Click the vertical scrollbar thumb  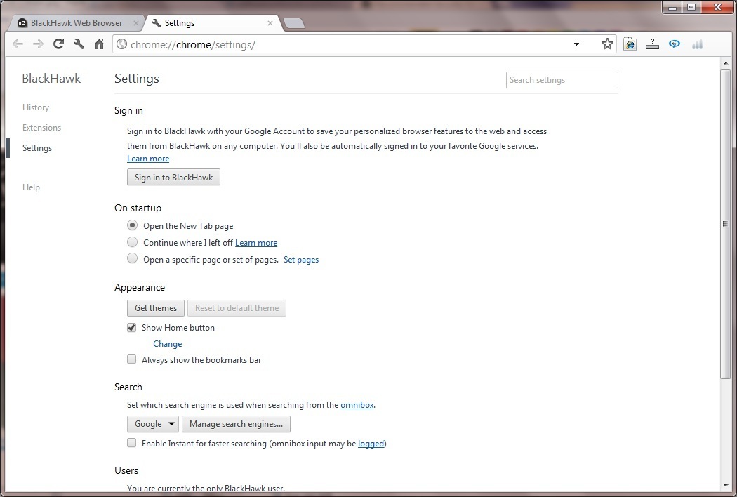(x=725, y=224)
